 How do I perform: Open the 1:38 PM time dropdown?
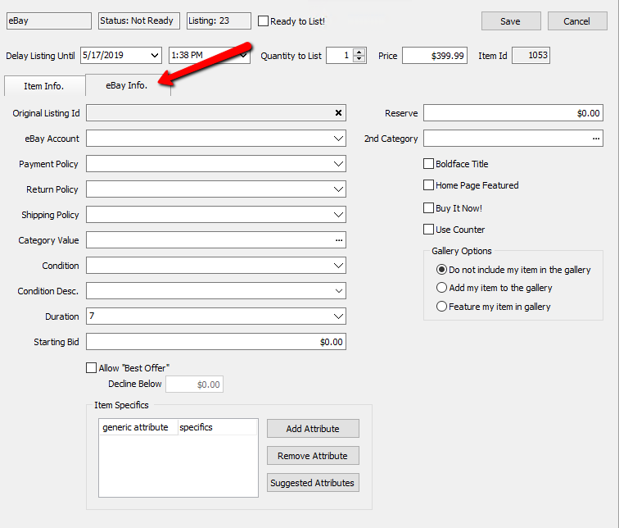click(x=244, y=55)
